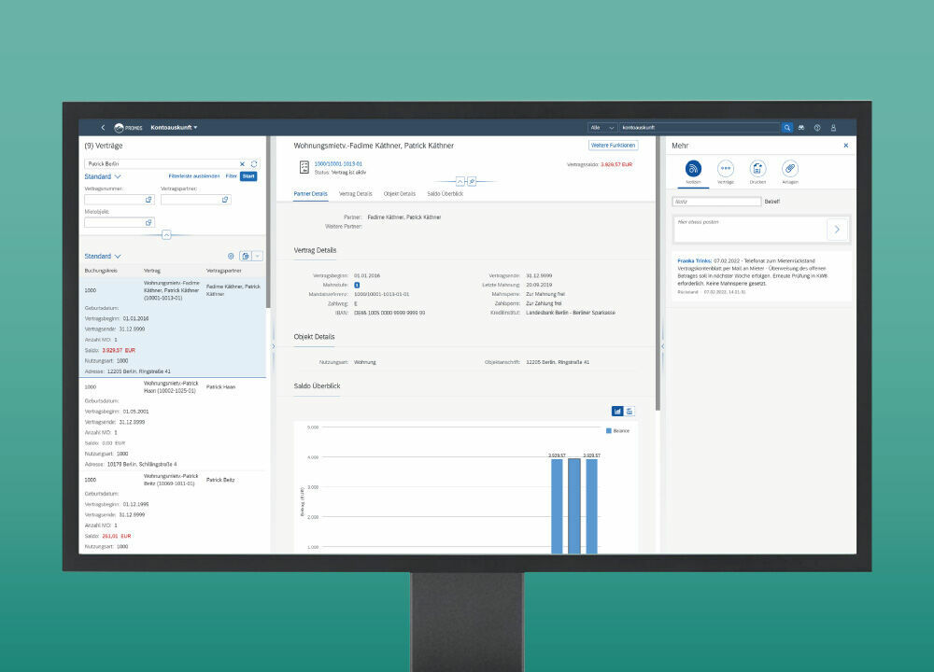Collapse the filter bar with the chevron
This screenshot has height=672, width=934.
(x=166, y=234)
